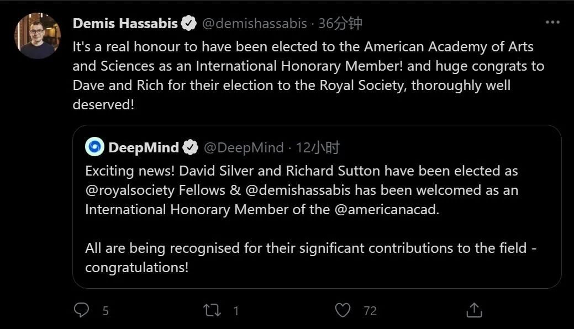The image size is (574, 329).
Task: Open Demis Hassabis profile photo
Action: (37, 36)
